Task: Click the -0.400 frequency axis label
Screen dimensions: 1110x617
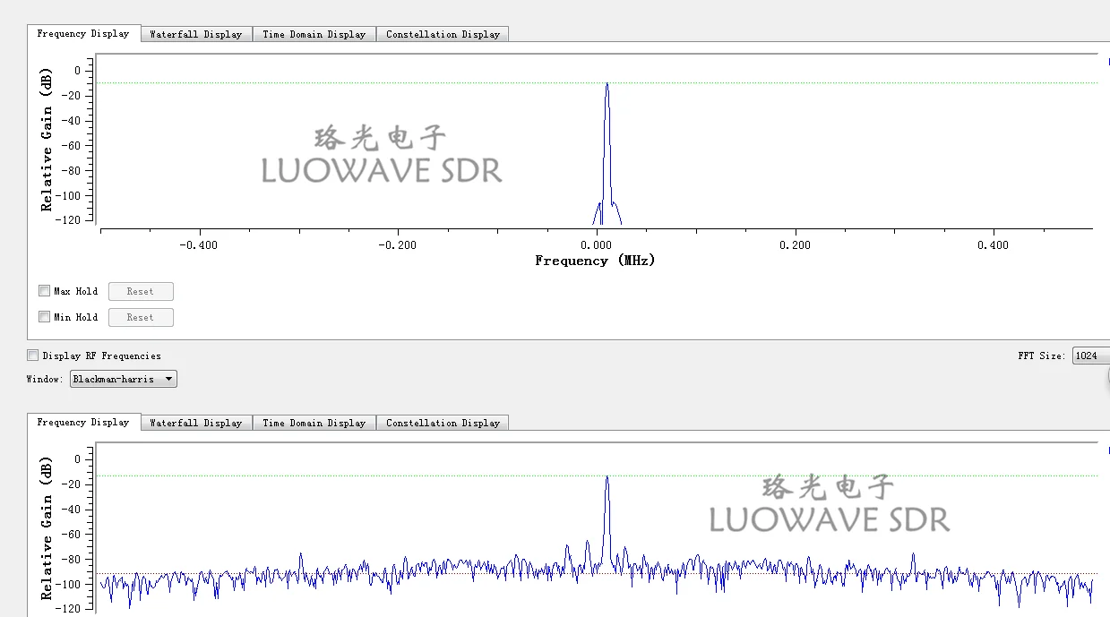Action: click(198, 245)
